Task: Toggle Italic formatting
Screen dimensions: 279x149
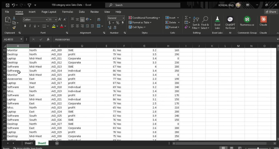Action: (x=30, y=26)
